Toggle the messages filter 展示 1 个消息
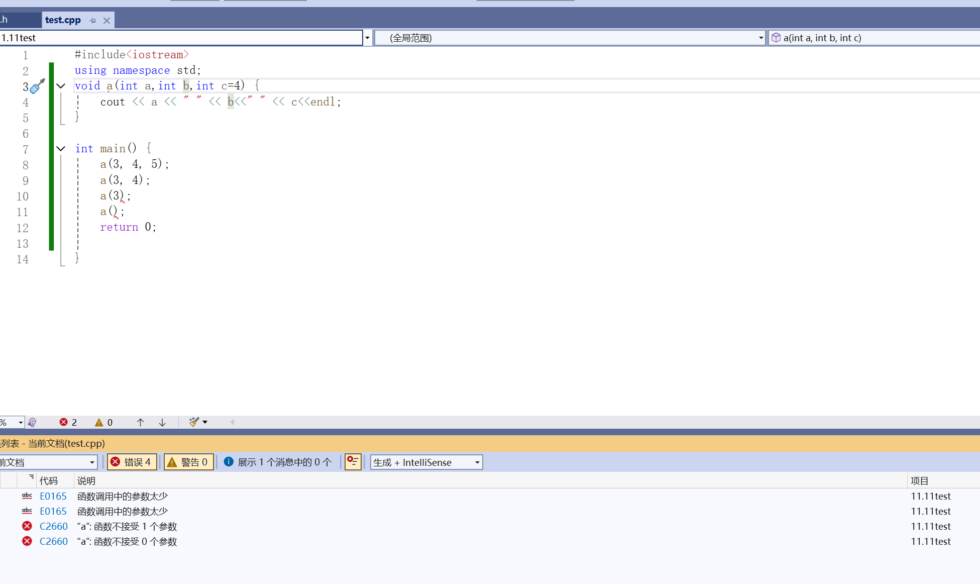The height and width of the screenshot is (584, 980). coord(278,462)
